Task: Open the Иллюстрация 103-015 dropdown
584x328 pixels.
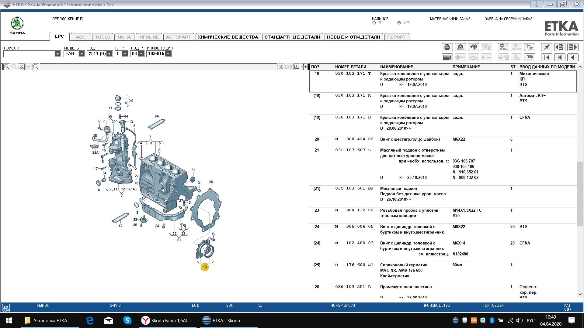Action: (168, 54)
